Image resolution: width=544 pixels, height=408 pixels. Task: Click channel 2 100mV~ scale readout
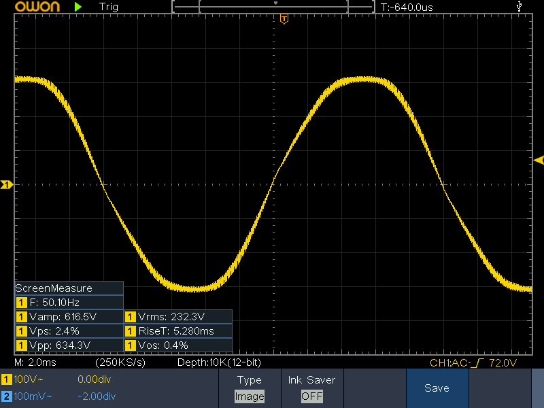pyautogui.click(x=33, y=396)
